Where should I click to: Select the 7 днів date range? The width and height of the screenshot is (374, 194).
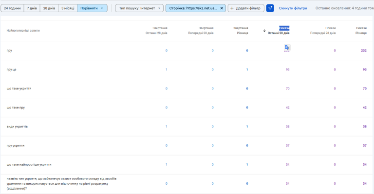tap(32, 8)
